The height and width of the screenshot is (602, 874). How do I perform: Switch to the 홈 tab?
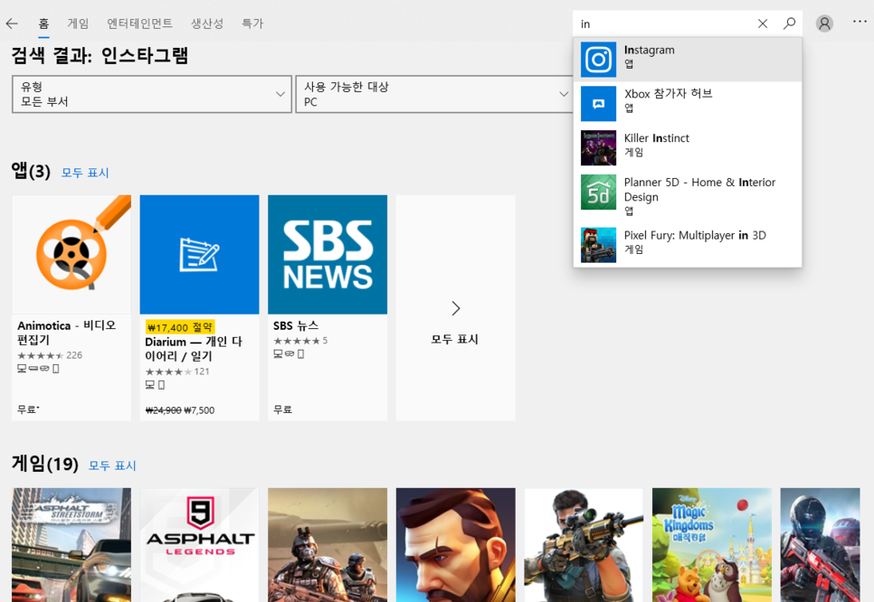43,24
